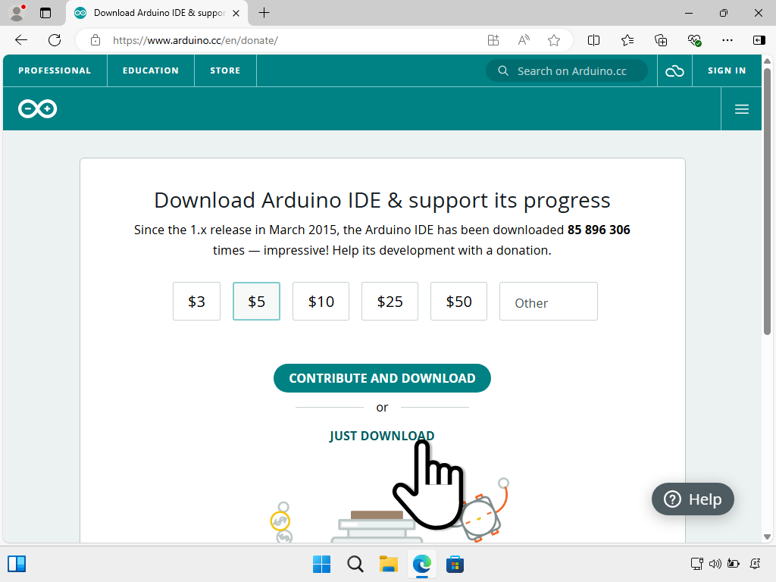This screenshot has width=776, height=582.
Task: Open the Windows Start menu
Action: click(x=321, y=564)
